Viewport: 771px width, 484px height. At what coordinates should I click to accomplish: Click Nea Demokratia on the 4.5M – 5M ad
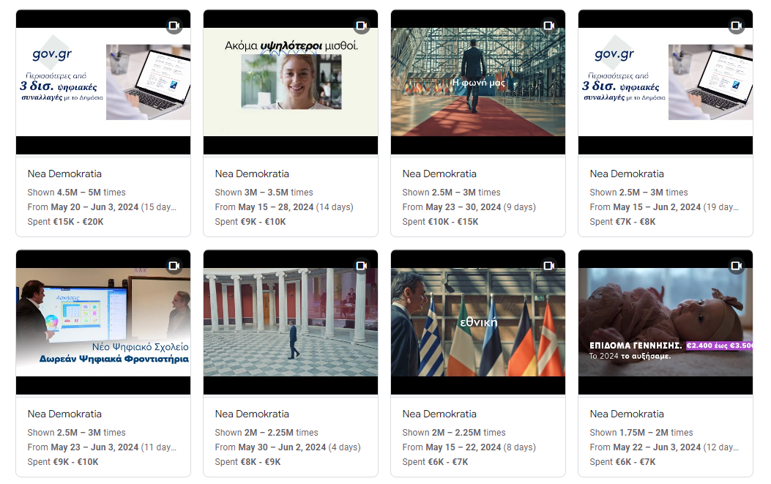pos(64,174)
